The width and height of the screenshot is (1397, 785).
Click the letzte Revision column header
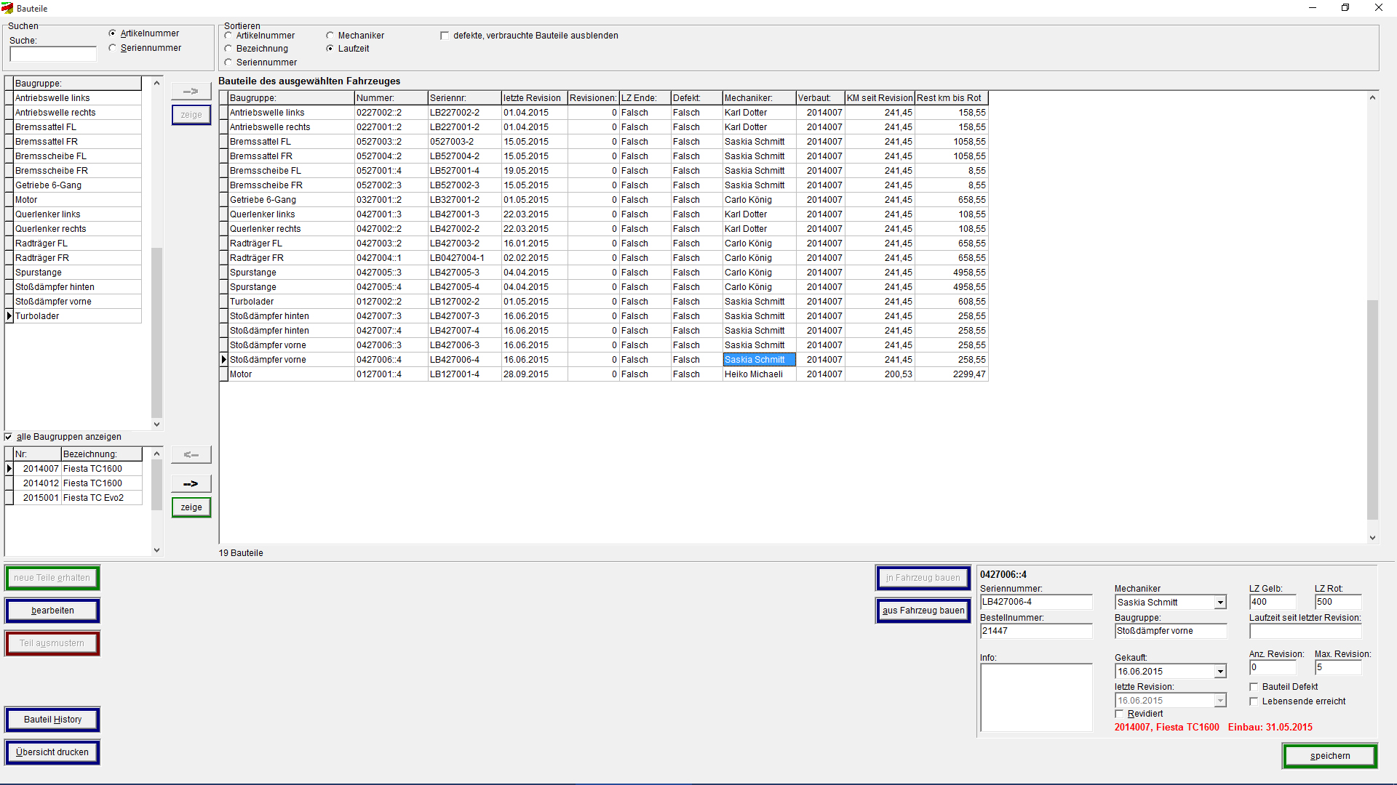pyautogui.click(x=534, y=98)
